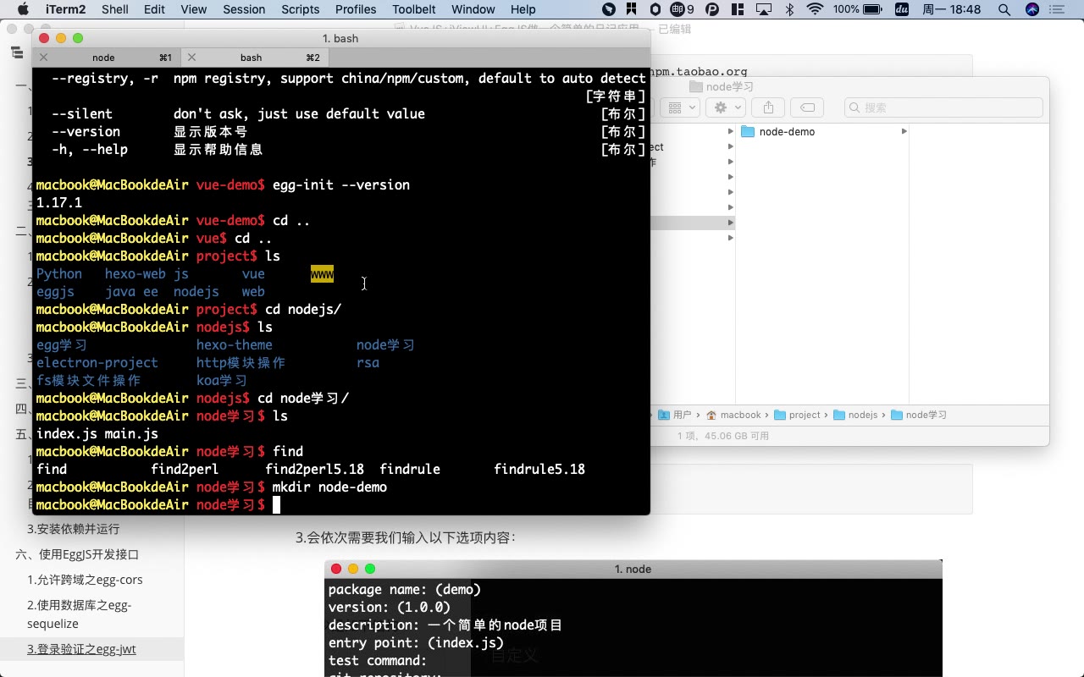Click the top row arrow in Finder's left column

click(731, 131)
